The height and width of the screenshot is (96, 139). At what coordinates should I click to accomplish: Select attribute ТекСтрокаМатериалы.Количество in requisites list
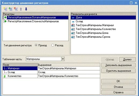pos(103,29)
